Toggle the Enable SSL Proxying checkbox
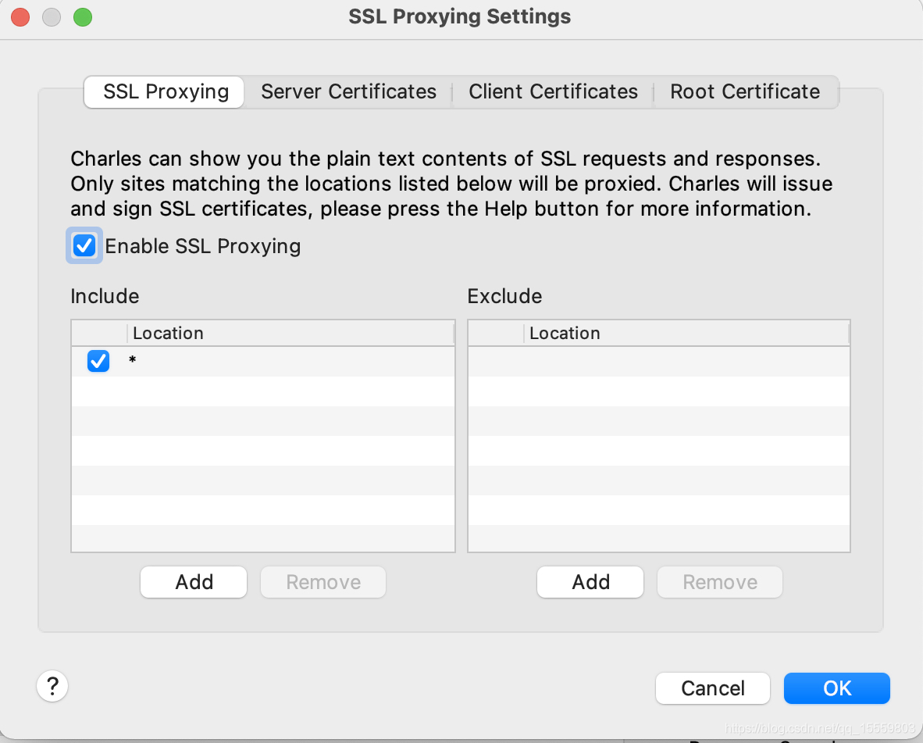This screenshot has height=743, width=923. [x=84, y=246]
